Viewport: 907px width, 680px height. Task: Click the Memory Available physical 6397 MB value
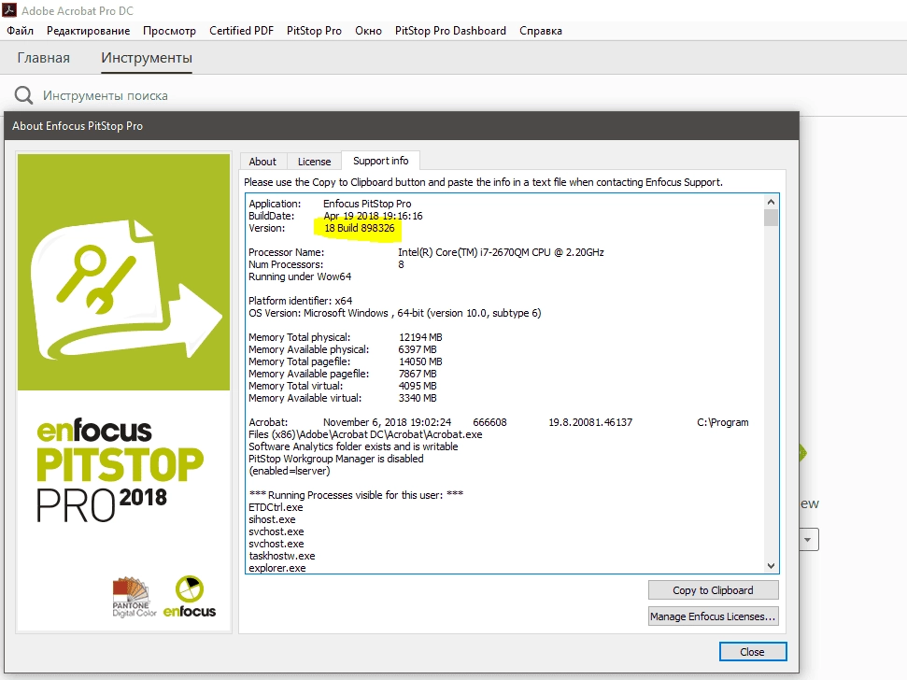418,349
